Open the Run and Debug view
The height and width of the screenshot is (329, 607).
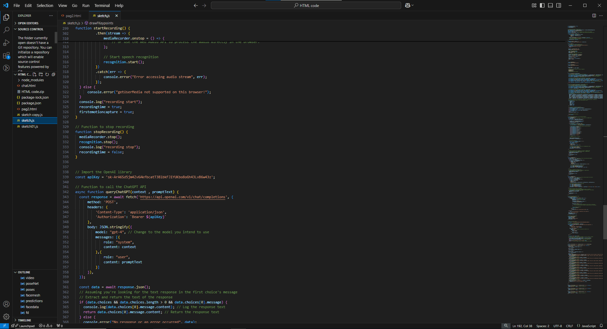[6, 43]
